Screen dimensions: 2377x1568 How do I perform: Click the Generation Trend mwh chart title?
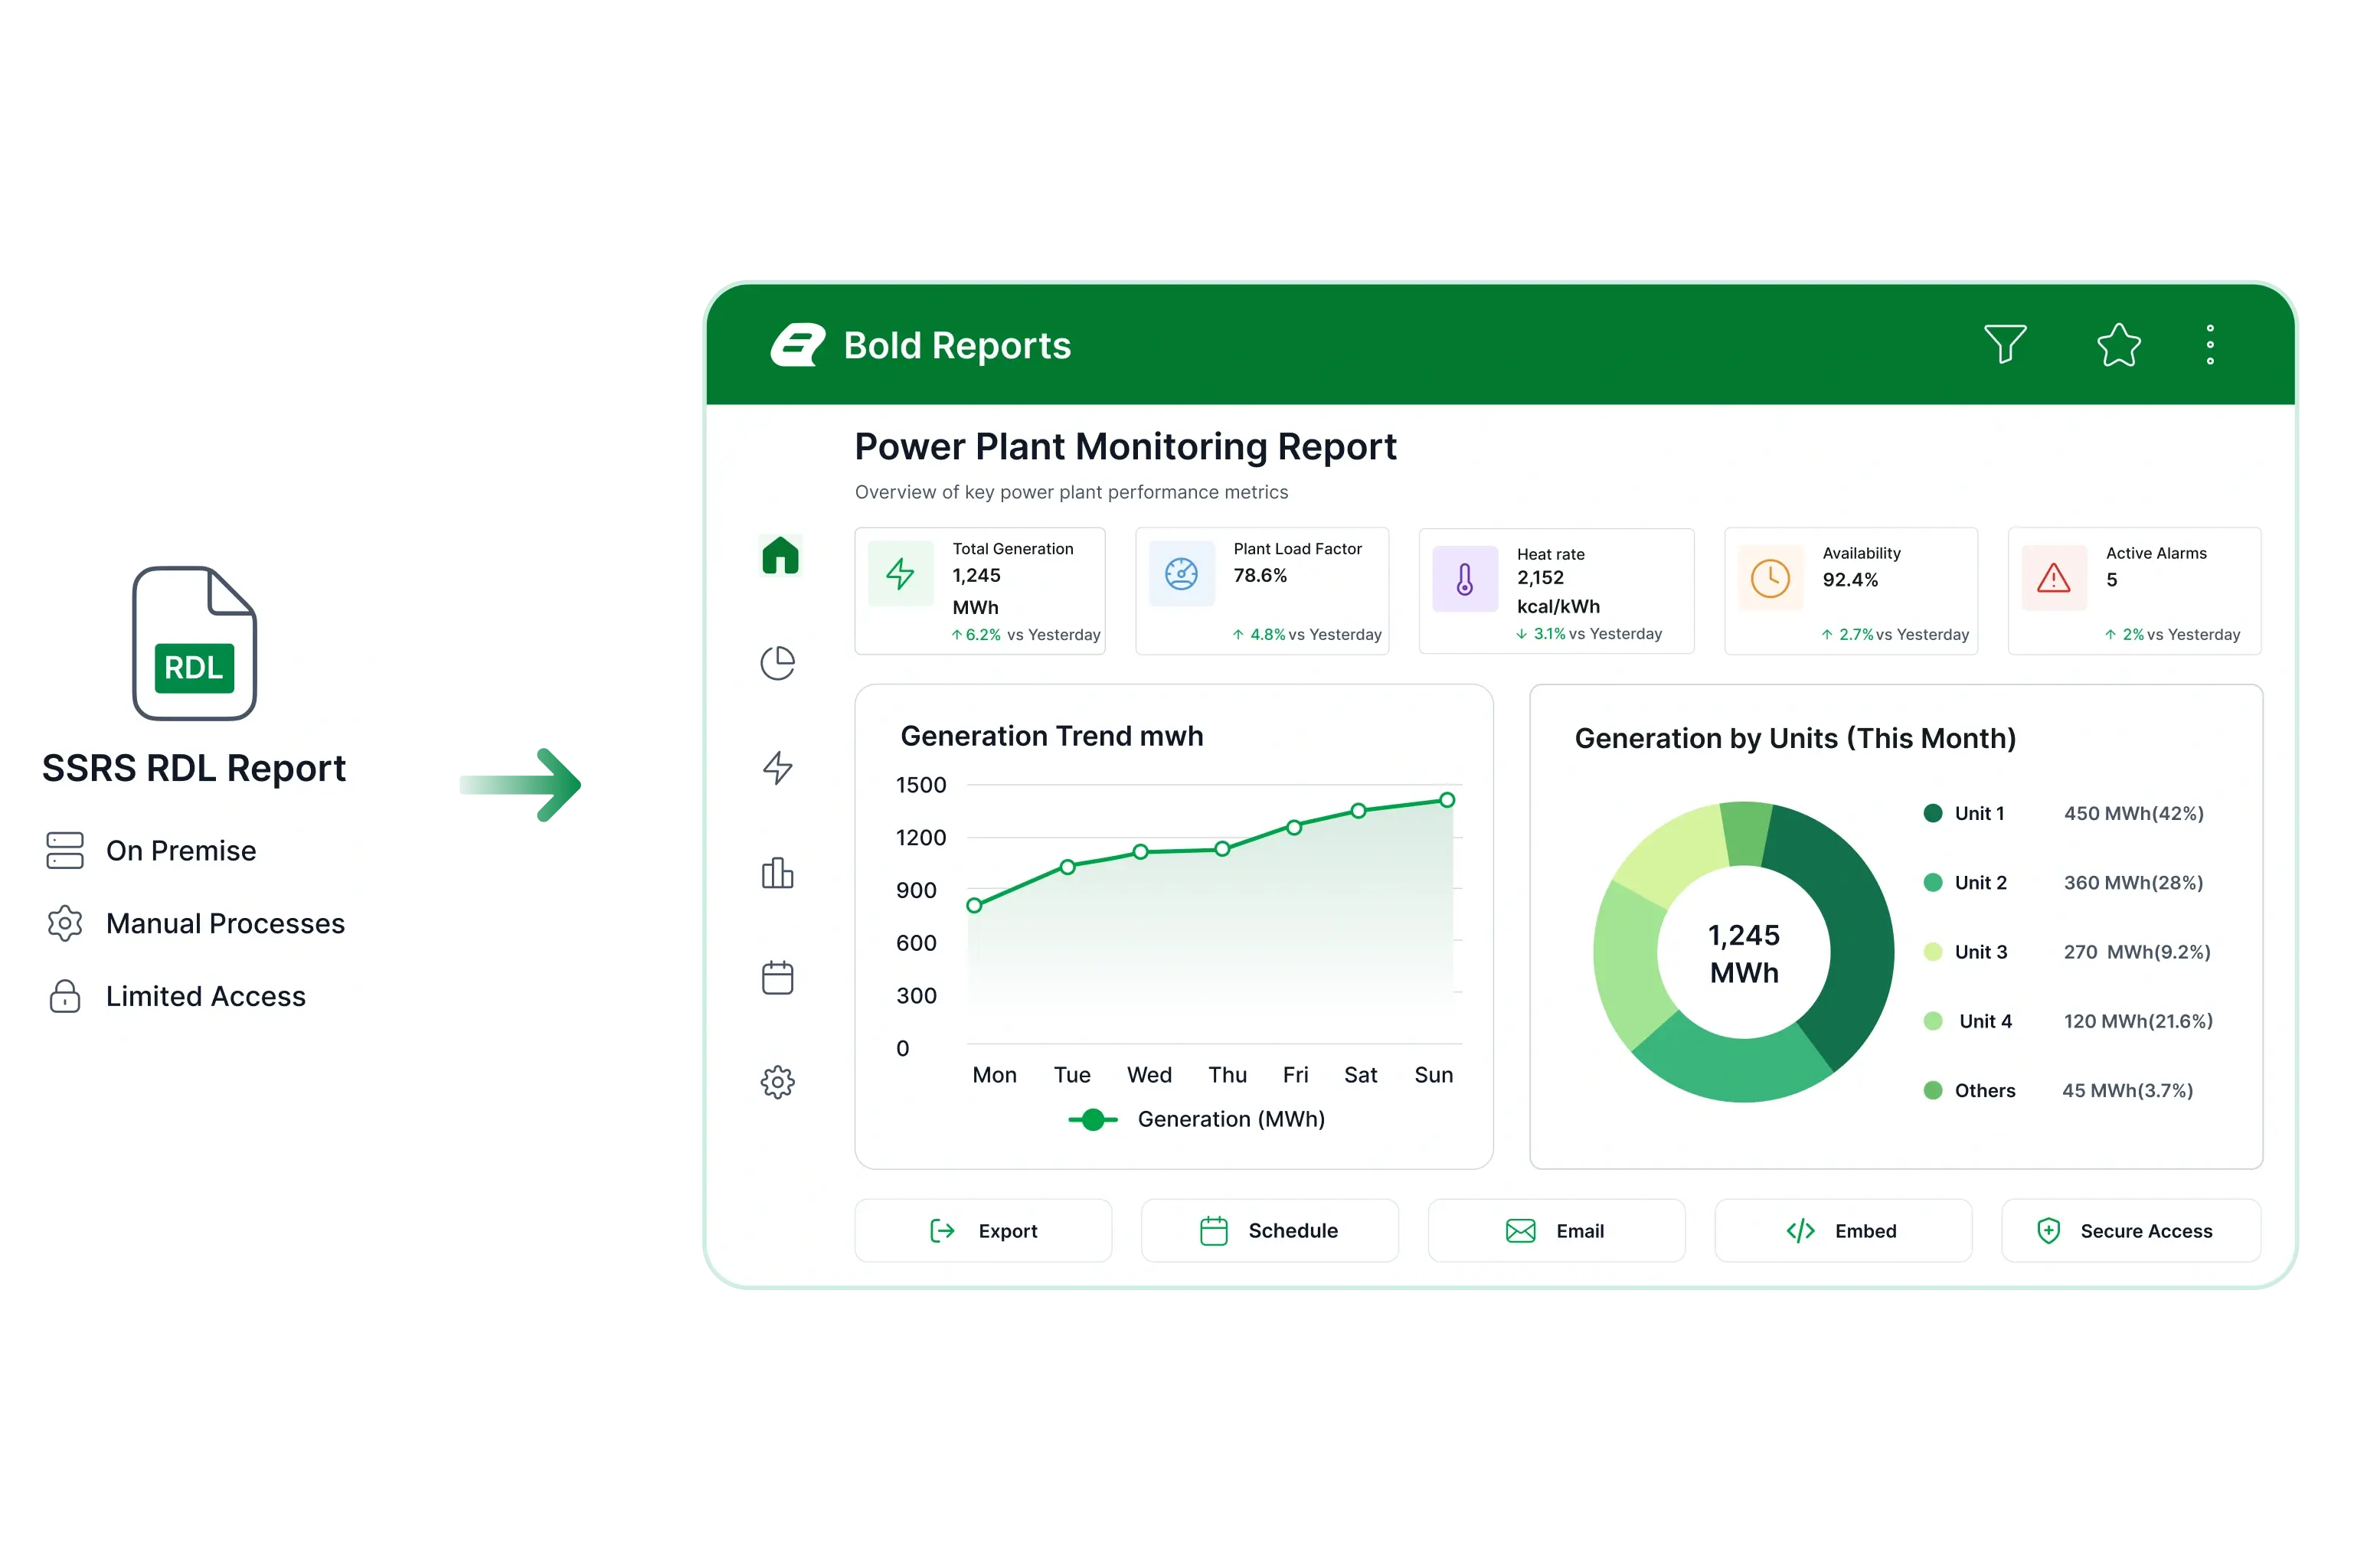tap(1051, 736)
